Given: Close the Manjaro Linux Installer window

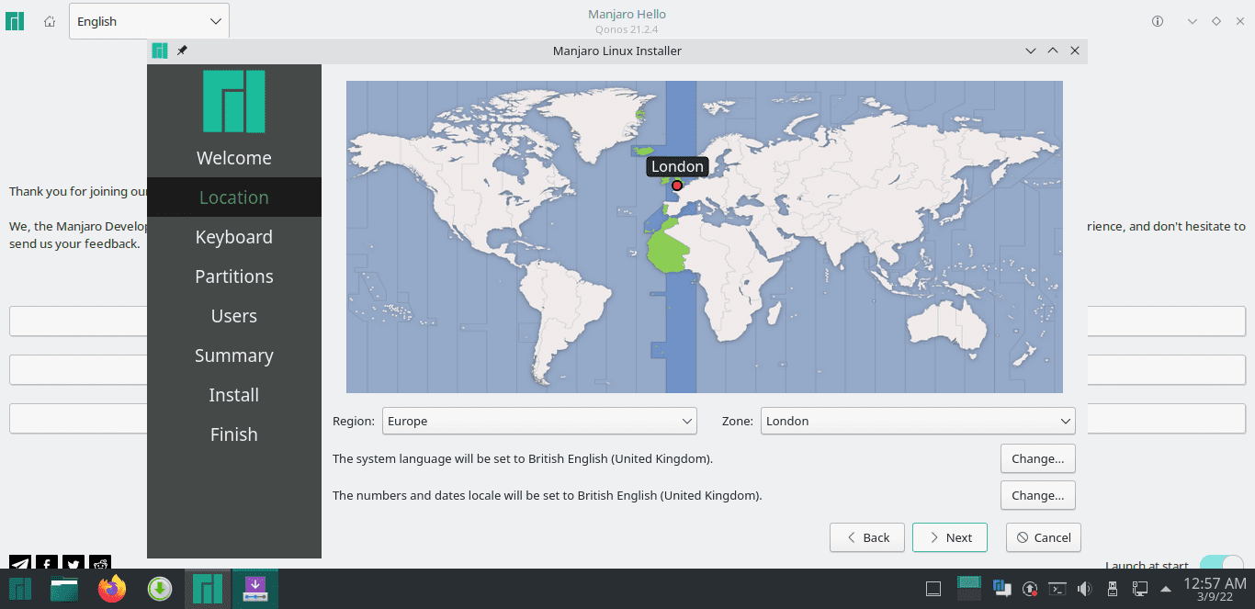Looking at the screenshot, I should coord(1075,51).
